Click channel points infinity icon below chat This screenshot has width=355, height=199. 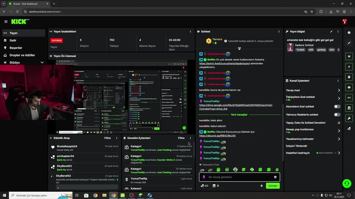click(x=204, y=186)
